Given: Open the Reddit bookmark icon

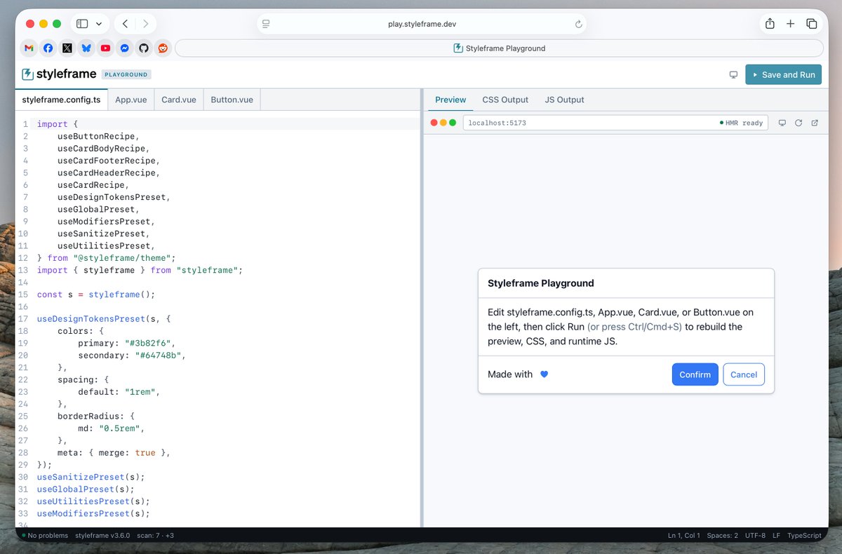Looking at the screenshot, I should coord(163,48).
